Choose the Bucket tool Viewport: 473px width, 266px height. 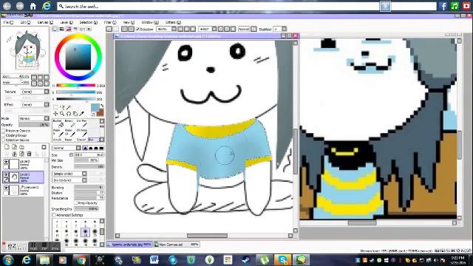pos(58,123)
